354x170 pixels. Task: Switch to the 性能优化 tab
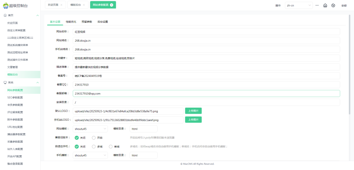(71, 22)
